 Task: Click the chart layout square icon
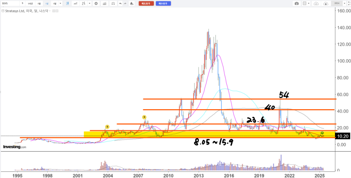[304, 3]
